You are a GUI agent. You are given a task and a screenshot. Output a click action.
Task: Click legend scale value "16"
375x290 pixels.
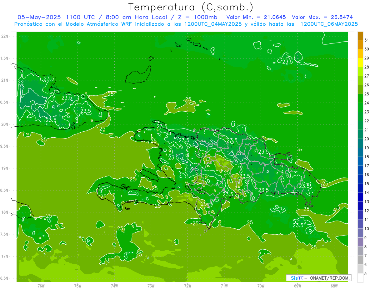click(367, 175)
